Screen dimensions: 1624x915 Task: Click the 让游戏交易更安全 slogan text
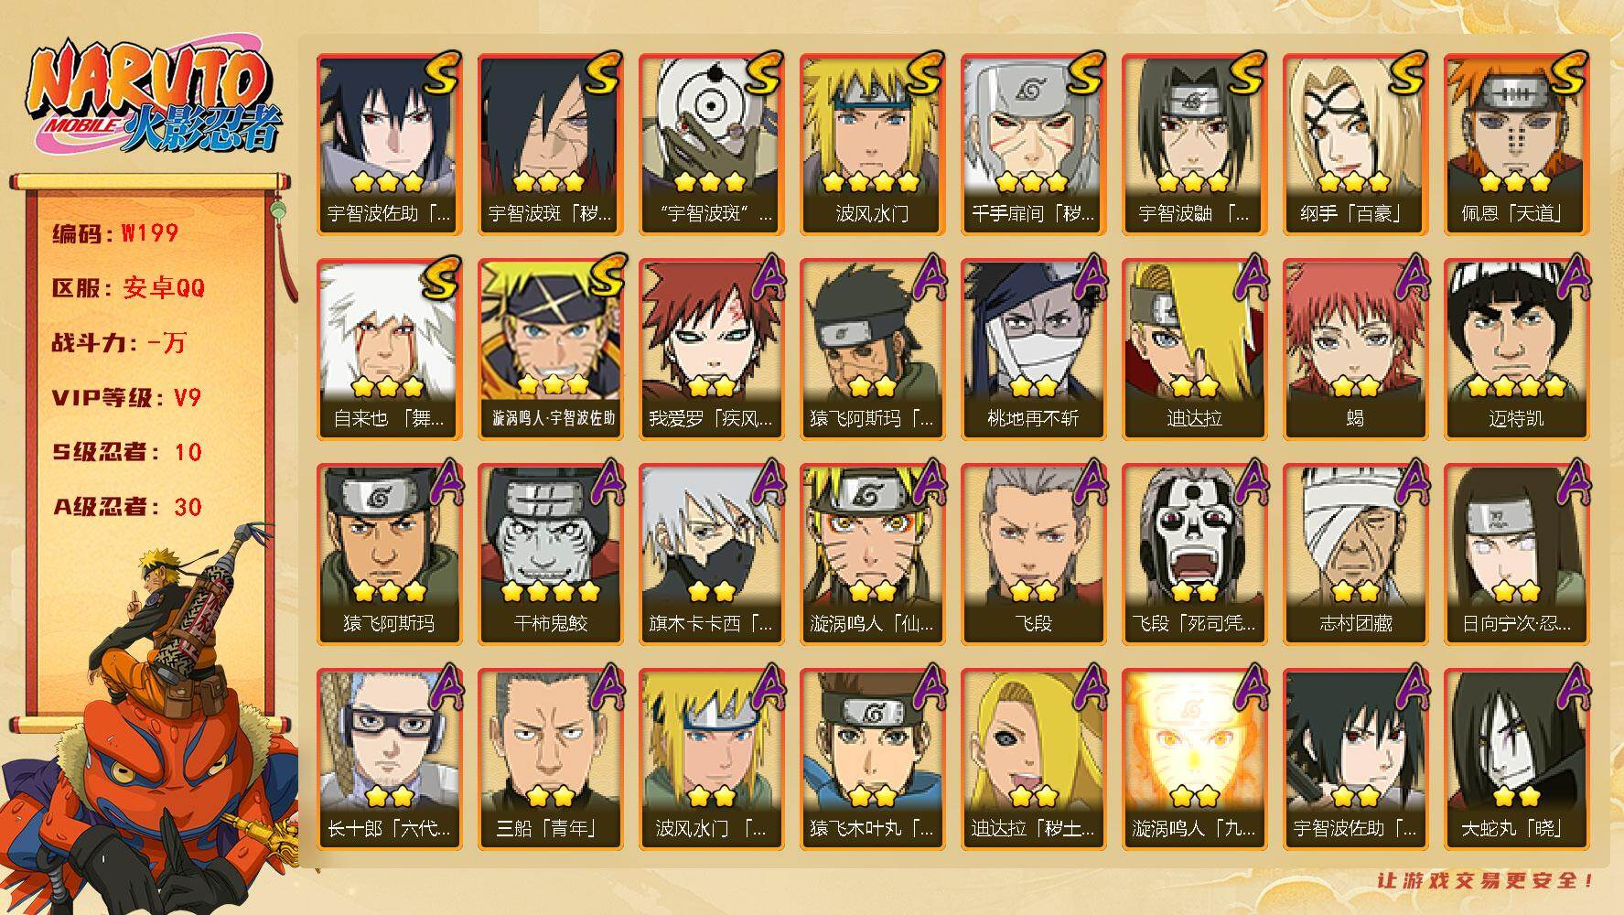(1486, 881)
